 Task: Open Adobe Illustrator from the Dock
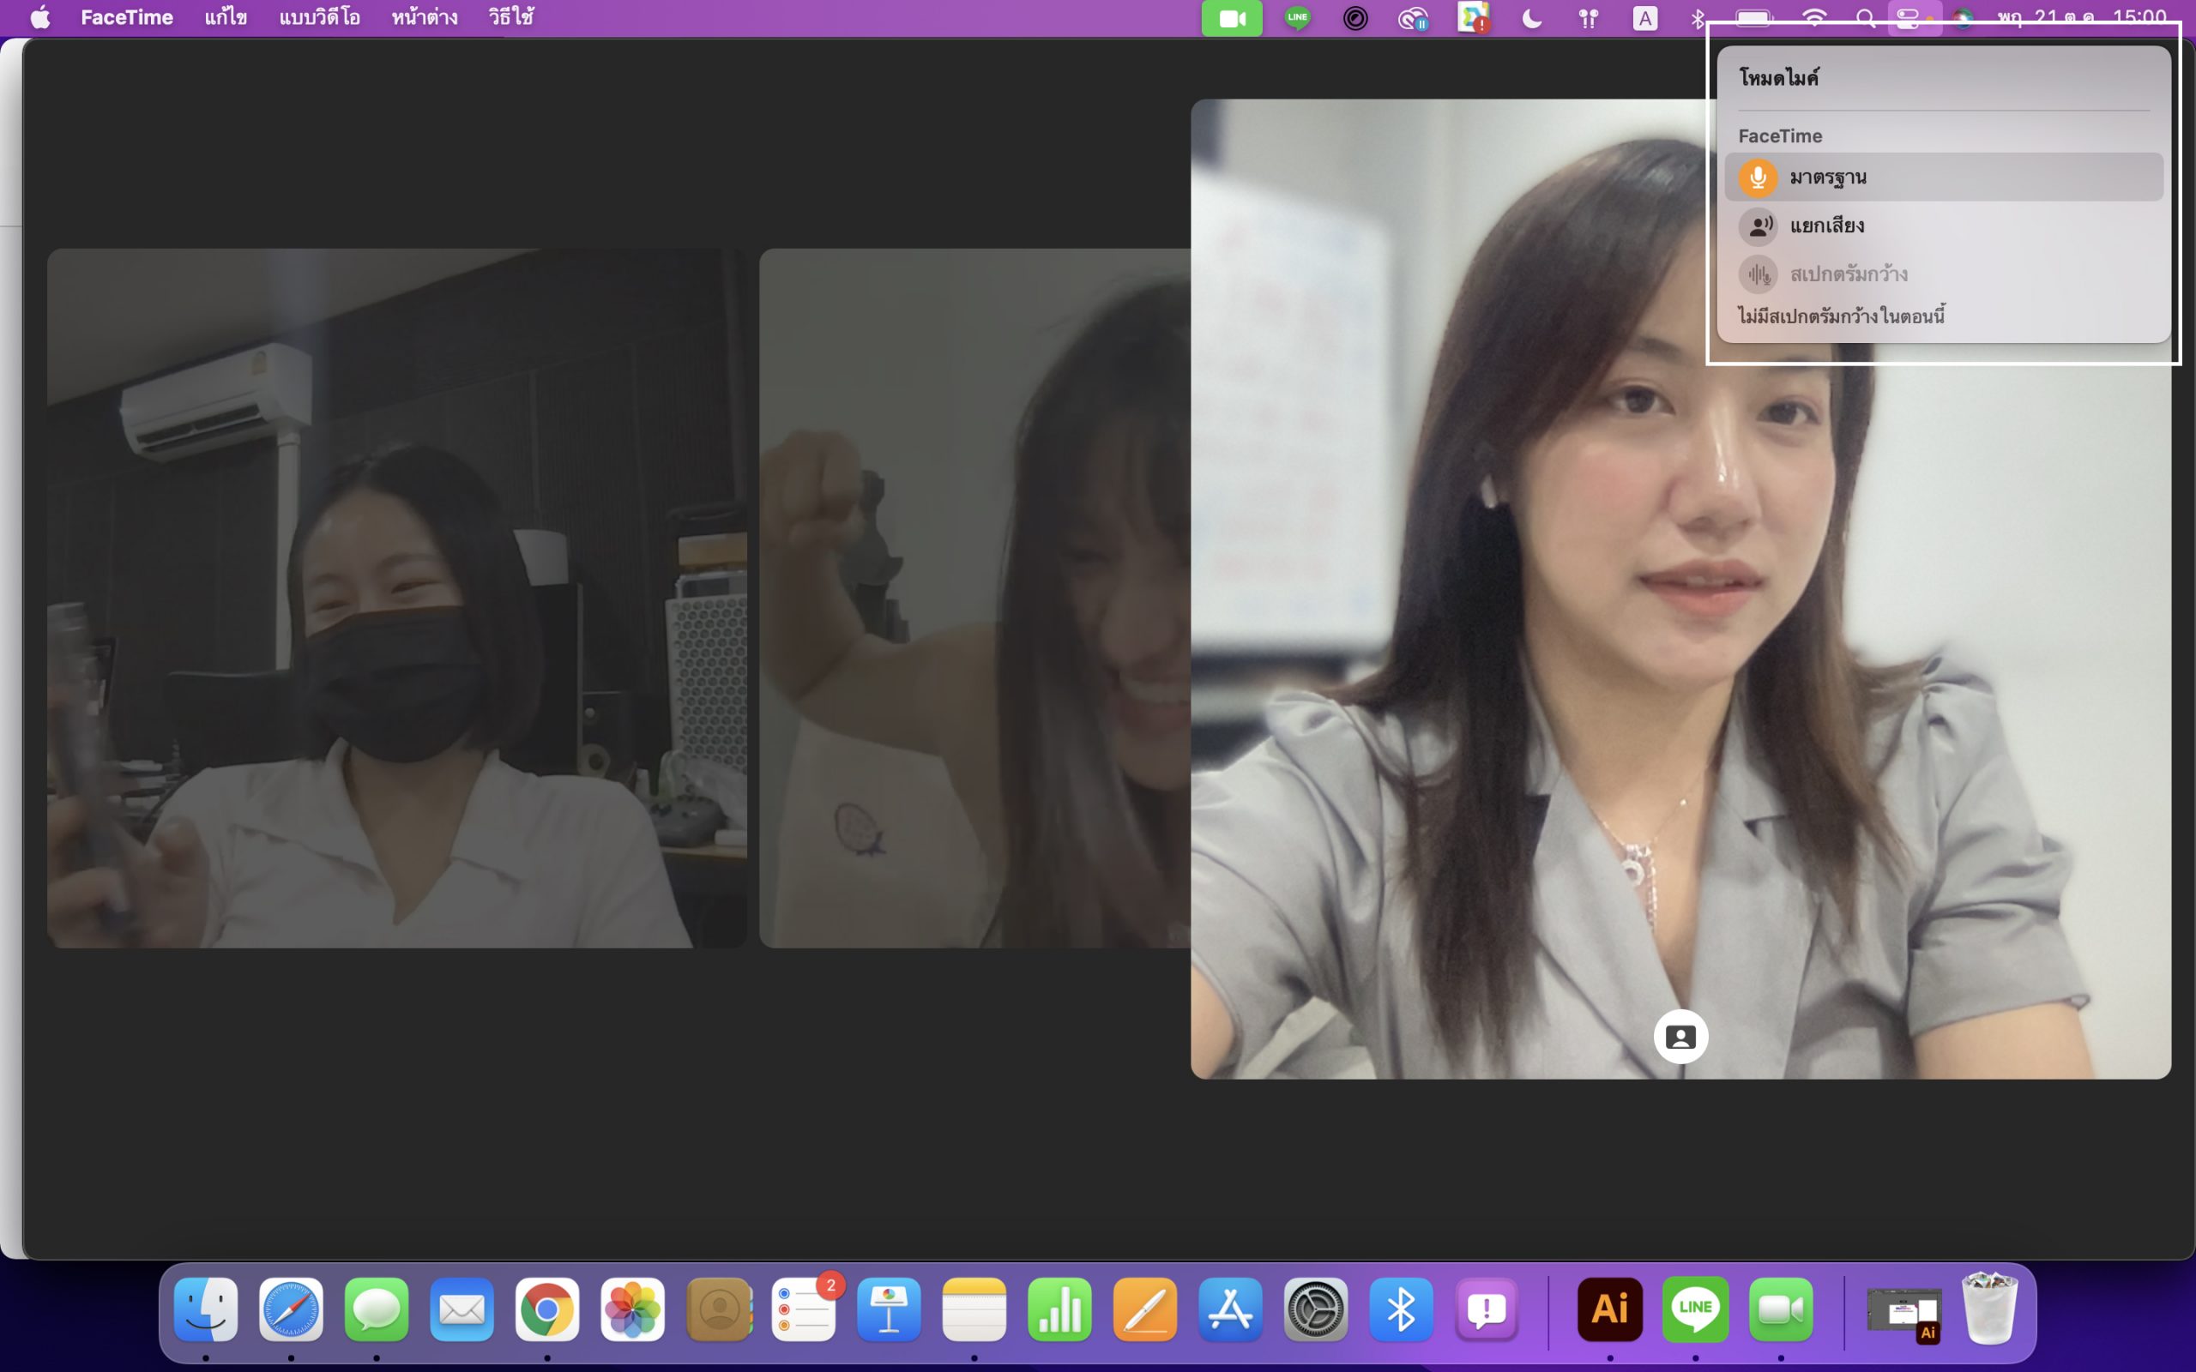1610,1309
